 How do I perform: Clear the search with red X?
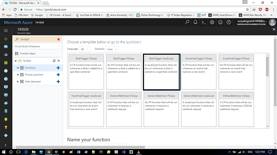pos(58,39)
